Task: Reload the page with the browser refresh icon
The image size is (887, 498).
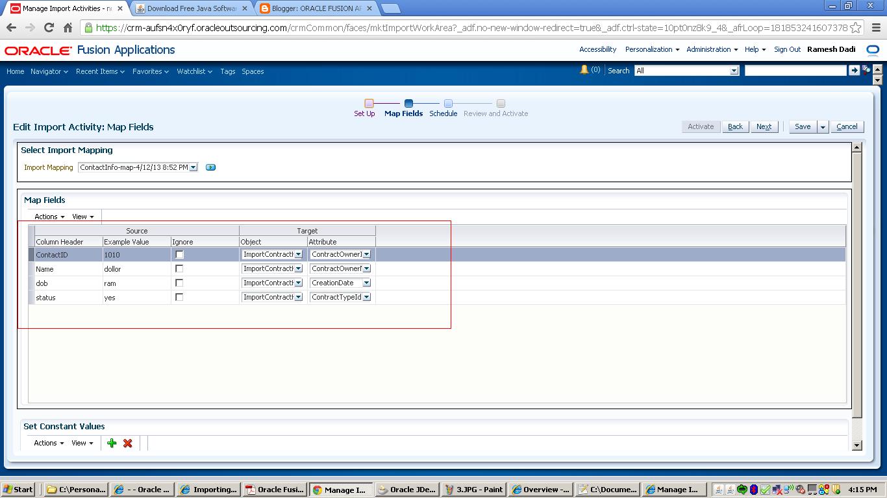Action: [49, 28]
